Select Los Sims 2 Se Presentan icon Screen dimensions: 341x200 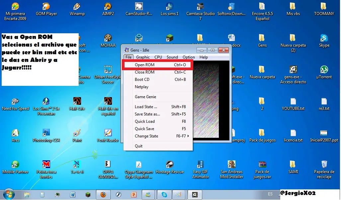pos(46,106)
